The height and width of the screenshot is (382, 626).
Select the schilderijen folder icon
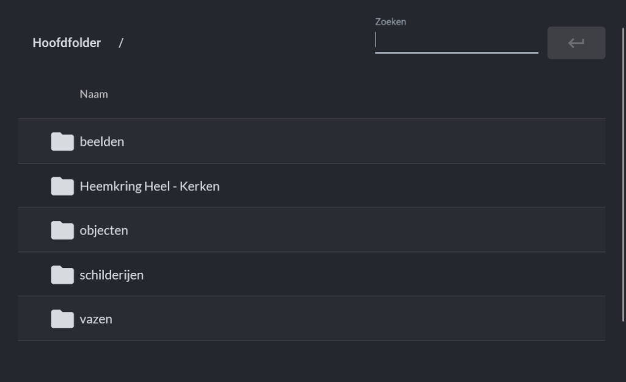tap(62, 275)
